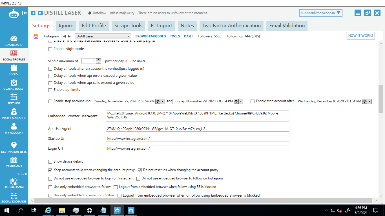Launch Internet Explorer from taskbar
Image resolution: width=385 pixels, height=216 pixels.
point(48,210)
